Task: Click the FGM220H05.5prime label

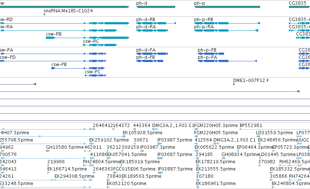Action: pyautogui.click(x=216, y=133)
